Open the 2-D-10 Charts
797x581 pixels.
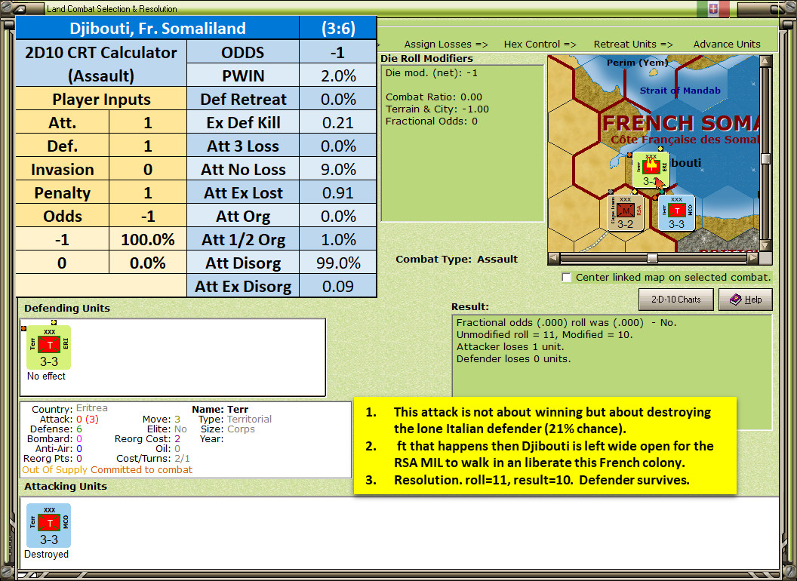point(676,300)
